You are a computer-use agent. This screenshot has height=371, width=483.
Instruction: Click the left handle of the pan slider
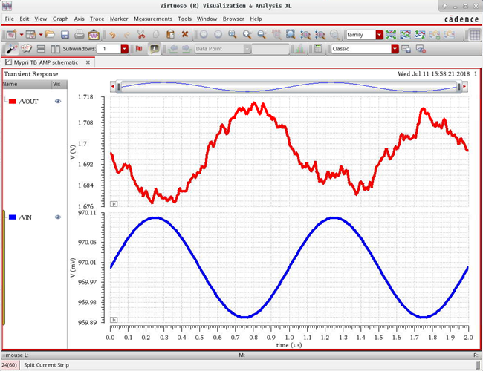pyautogui.click(x=119, y=87)
